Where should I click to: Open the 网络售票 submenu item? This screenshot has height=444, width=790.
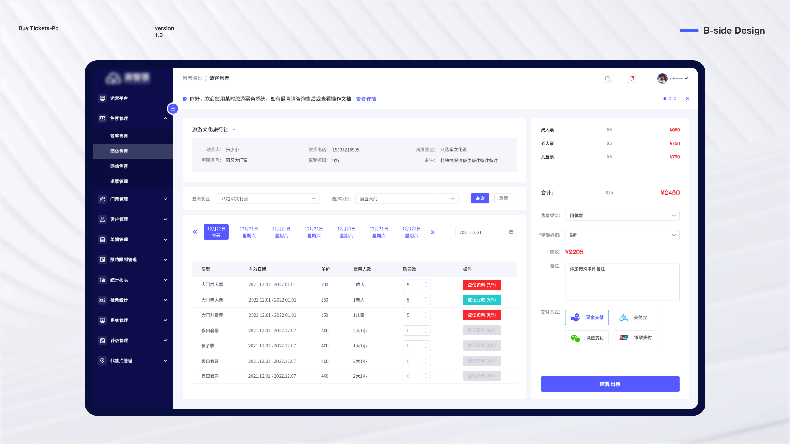(133, 166)
